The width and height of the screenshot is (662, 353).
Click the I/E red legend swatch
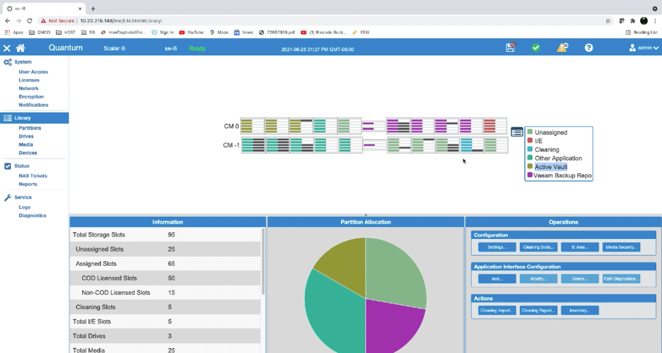click(530, 140)
